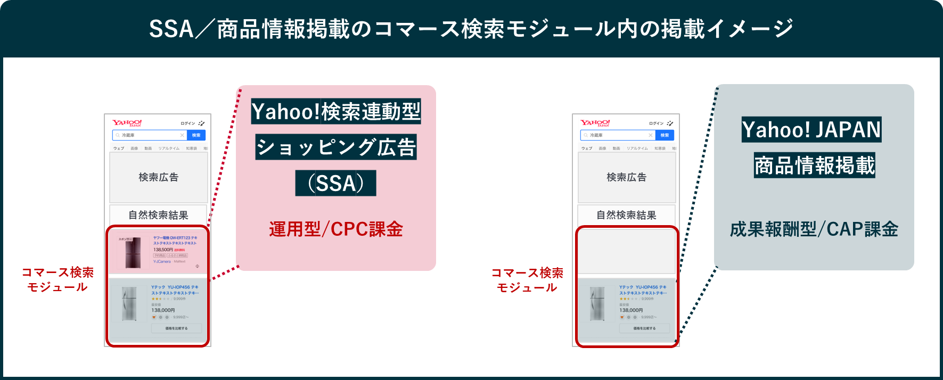The image size is (943, 380).
Task: Clear the left mockup search field with X
Action: coord(182,135)
